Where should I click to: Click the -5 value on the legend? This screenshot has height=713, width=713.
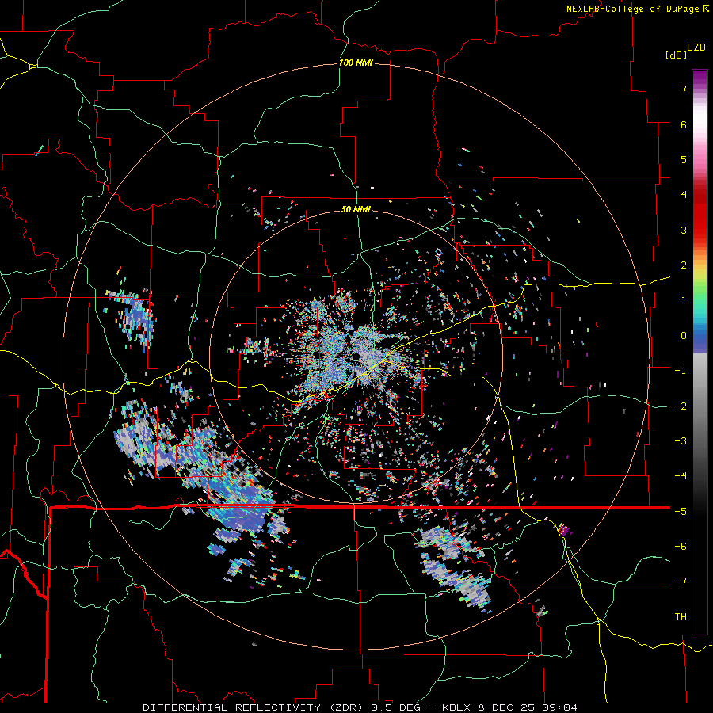[x=681, y=512]
